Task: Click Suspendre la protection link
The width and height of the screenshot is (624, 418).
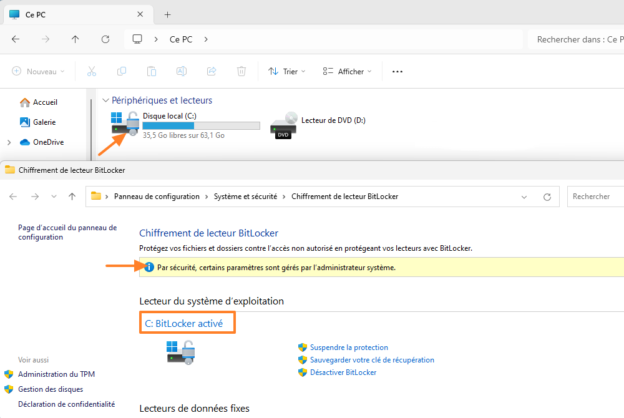Action: coord(349,348)
